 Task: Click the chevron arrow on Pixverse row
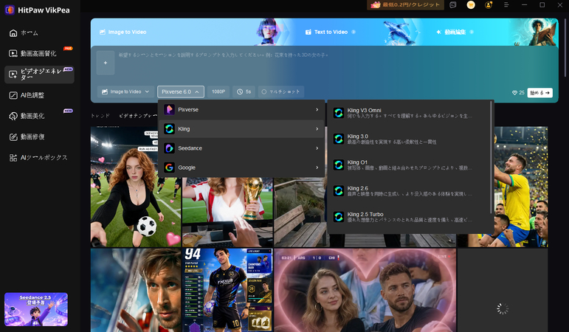317,110
